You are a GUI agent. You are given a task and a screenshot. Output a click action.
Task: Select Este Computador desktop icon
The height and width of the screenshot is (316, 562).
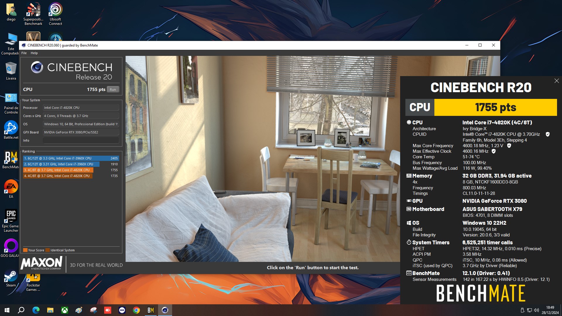point(11,44)
